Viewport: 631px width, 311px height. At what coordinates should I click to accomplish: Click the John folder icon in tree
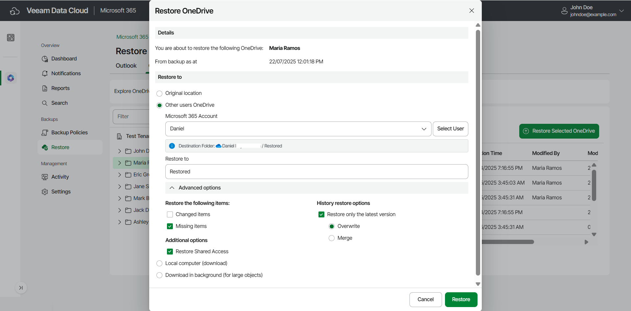tap(128, 151)
